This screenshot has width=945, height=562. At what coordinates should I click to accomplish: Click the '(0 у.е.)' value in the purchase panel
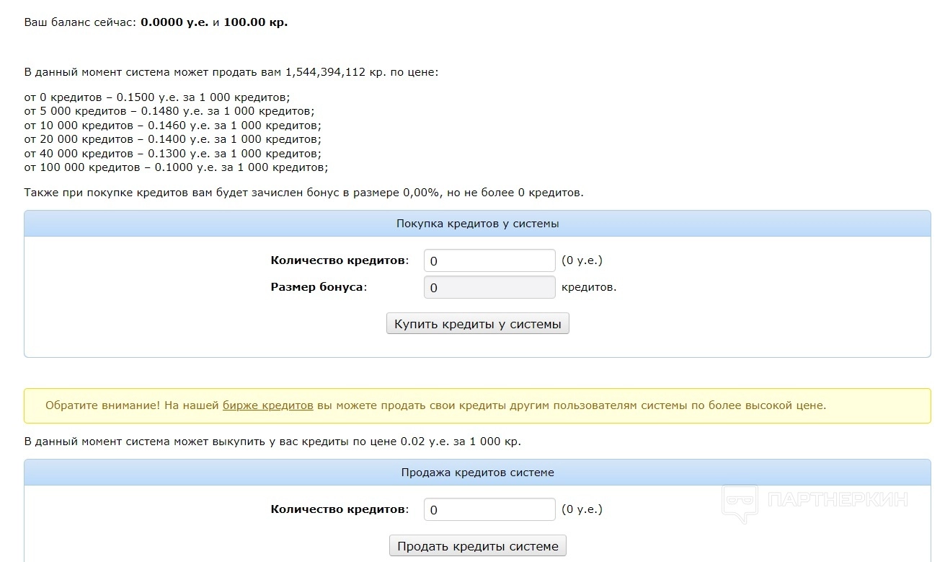(x=582, y=260)
